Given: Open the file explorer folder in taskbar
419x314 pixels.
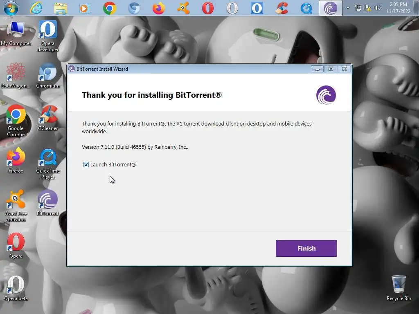Looking at the screenshot, I should pyautogui.click(x=61, y=8).
